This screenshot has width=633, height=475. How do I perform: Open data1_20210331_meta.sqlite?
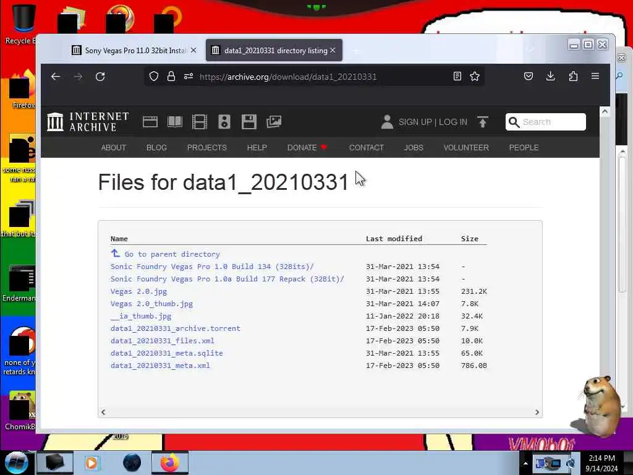(167, 353)
